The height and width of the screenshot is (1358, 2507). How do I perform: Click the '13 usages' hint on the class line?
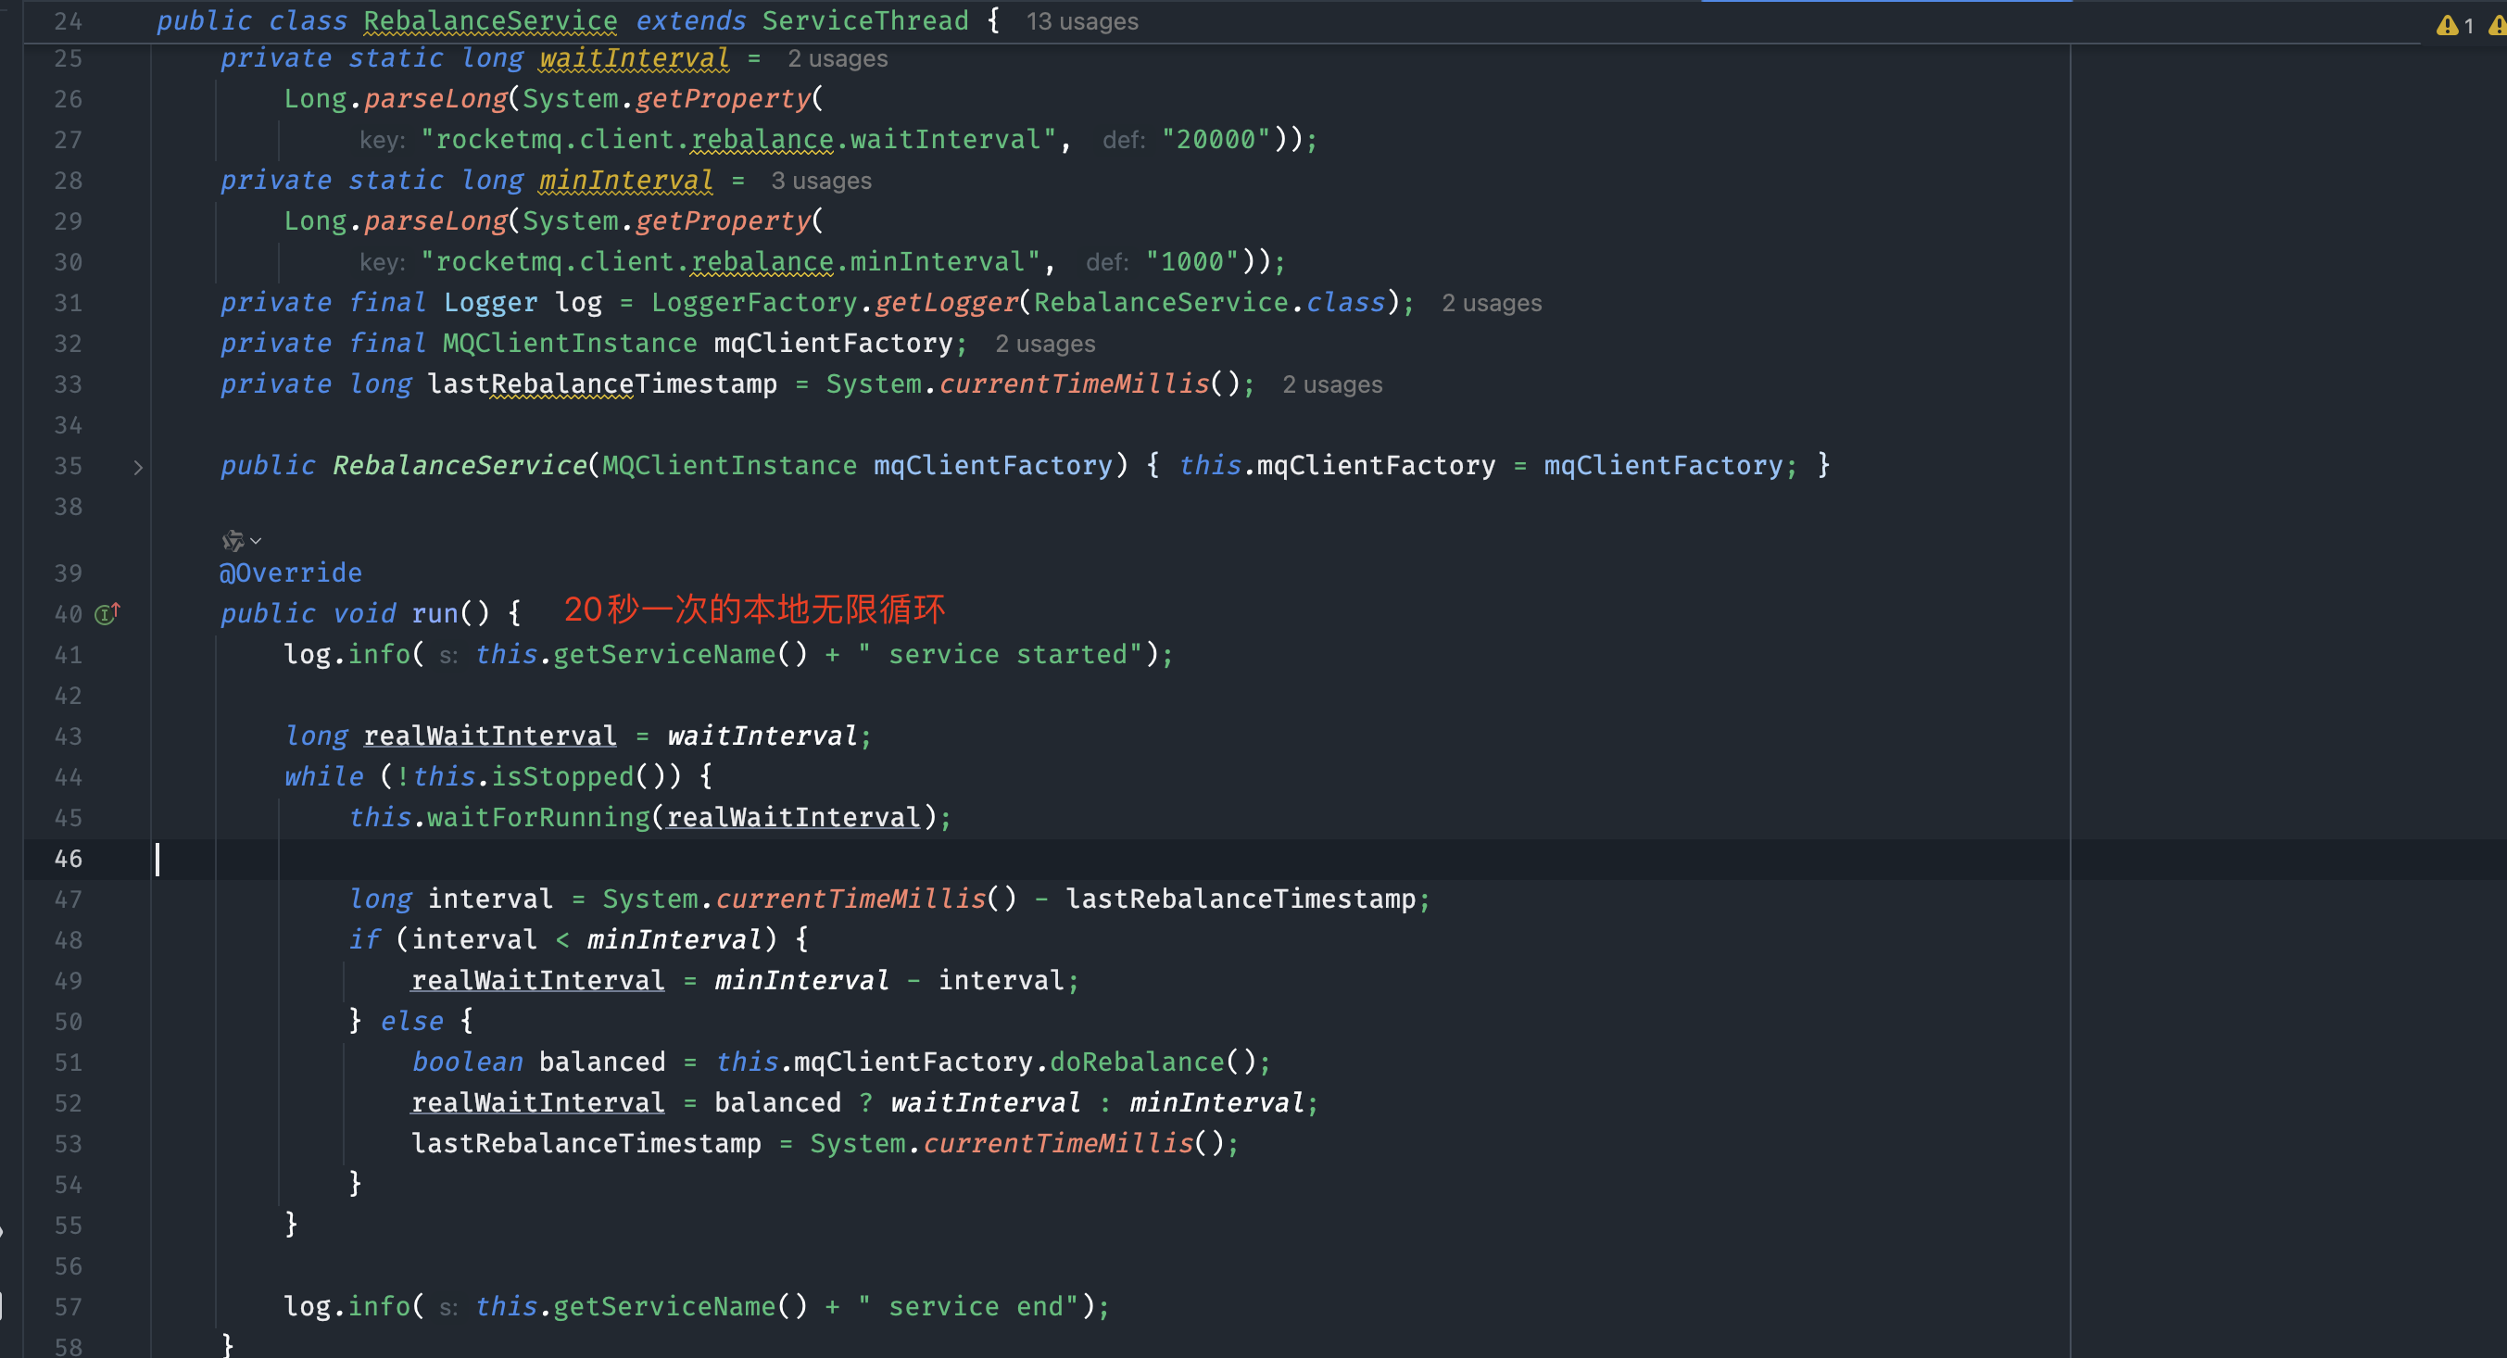1081,21
